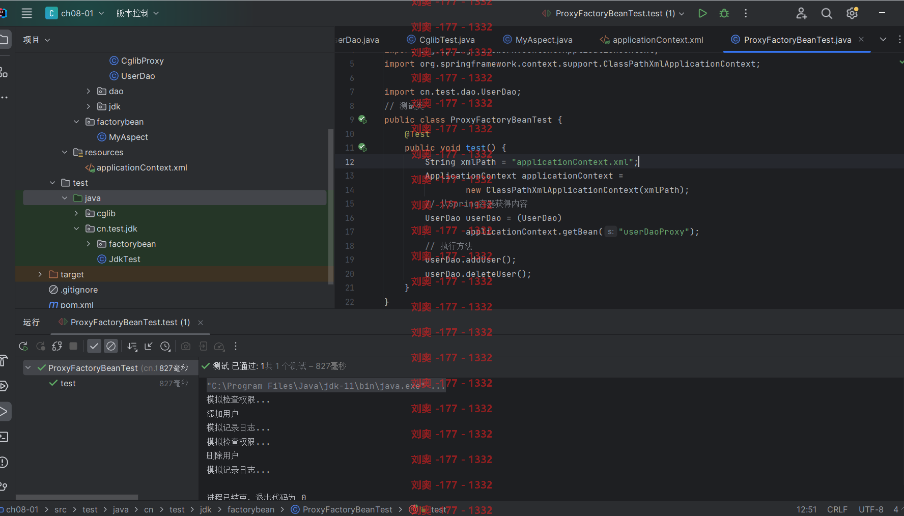Click the profiler gauge icon in Run toolbar
Image resolution: width=904 pixels, height=516 pixels.
219,347
